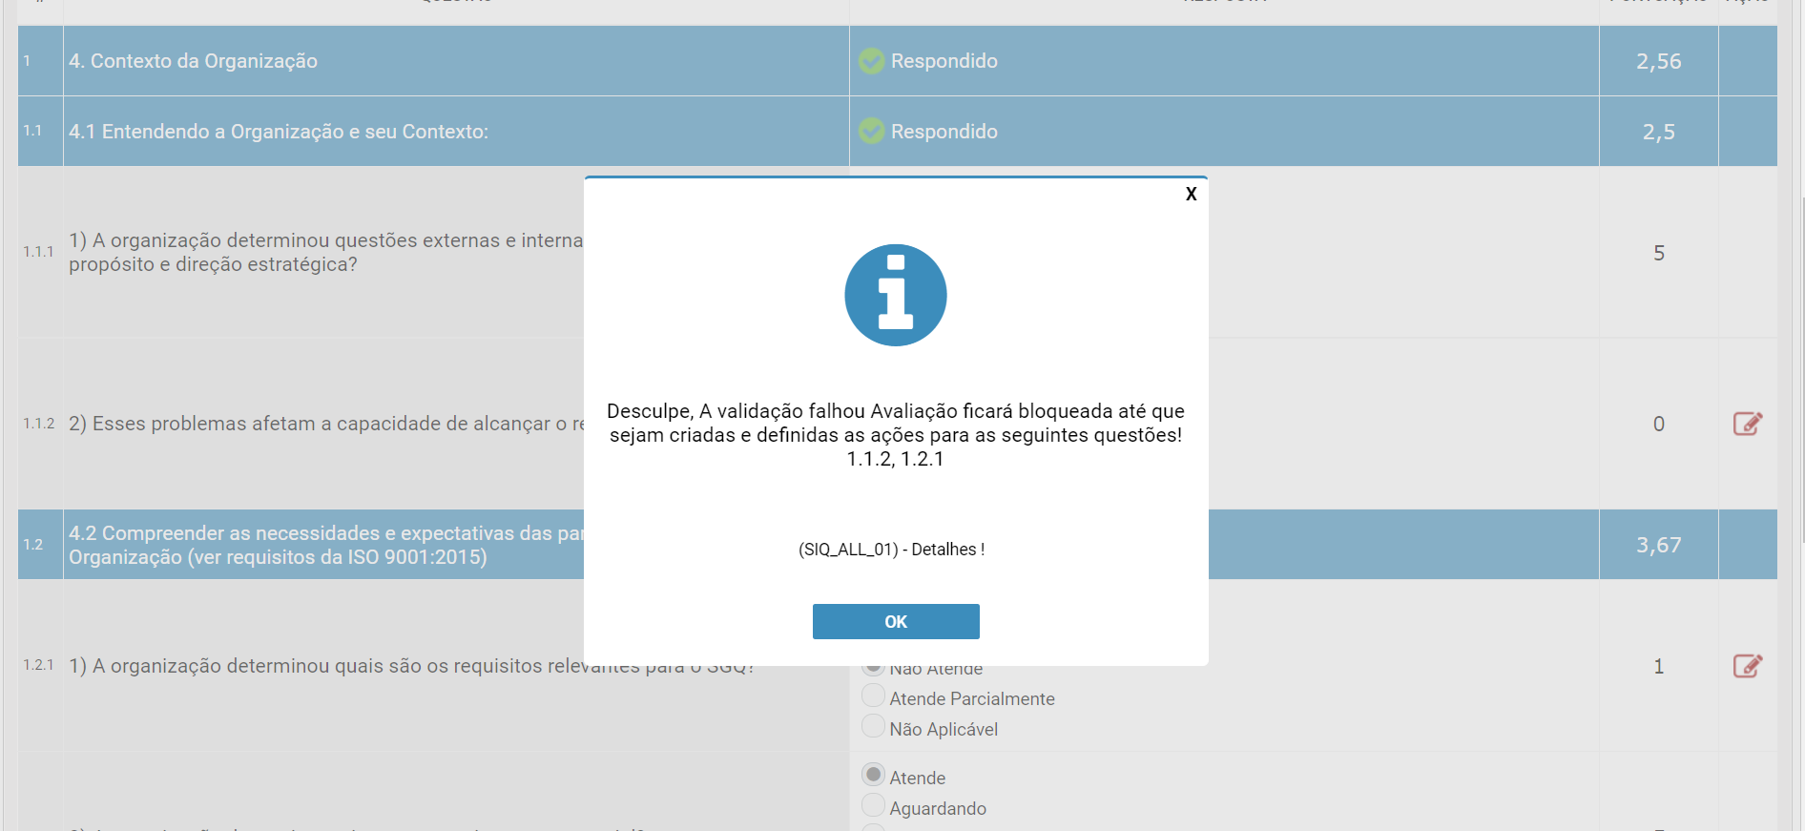Close the validation dialog with the X

tap(1191, 194)
